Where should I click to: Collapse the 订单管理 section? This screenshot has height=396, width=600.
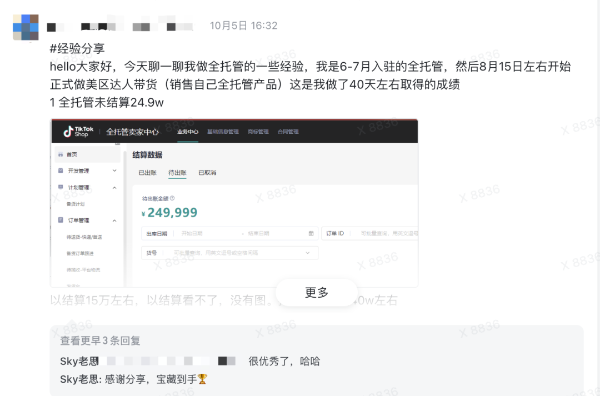click(114, 220)
